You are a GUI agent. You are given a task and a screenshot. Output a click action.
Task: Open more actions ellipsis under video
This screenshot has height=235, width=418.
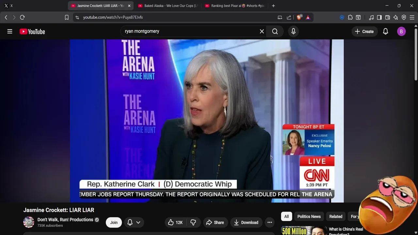click(x=270, y=223)
